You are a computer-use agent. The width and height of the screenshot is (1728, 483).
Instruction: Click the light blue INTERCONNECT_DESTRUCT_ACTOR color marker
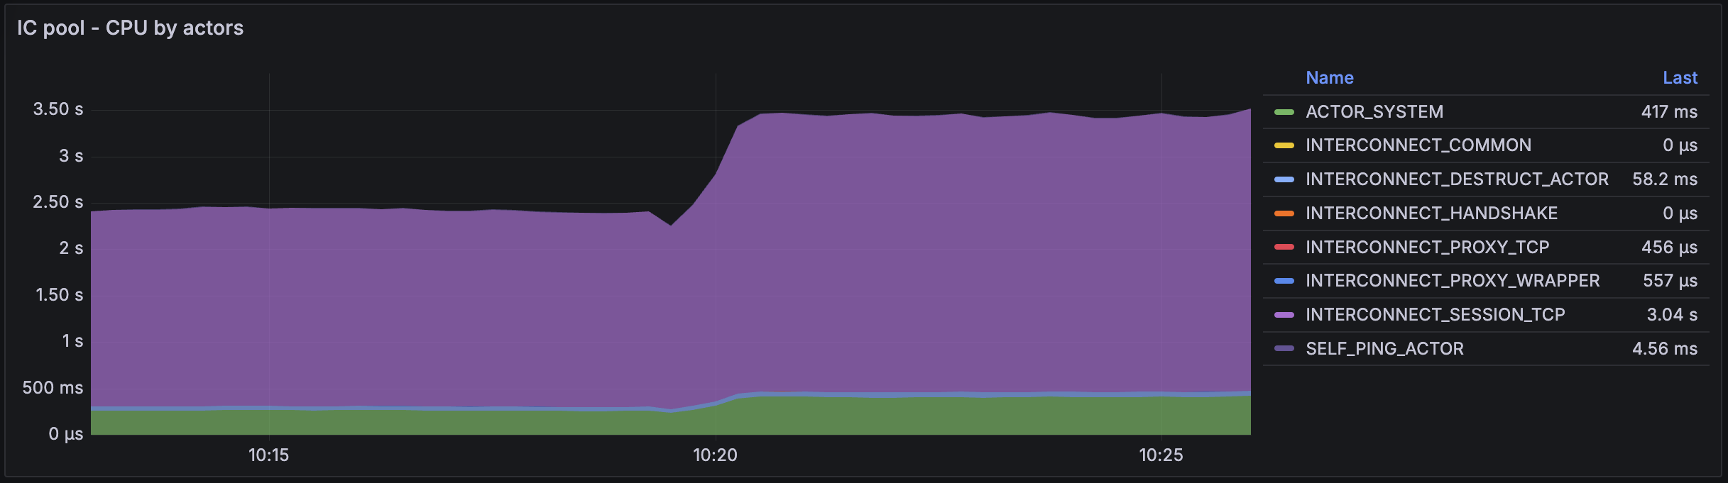(x=1284, y=179)
